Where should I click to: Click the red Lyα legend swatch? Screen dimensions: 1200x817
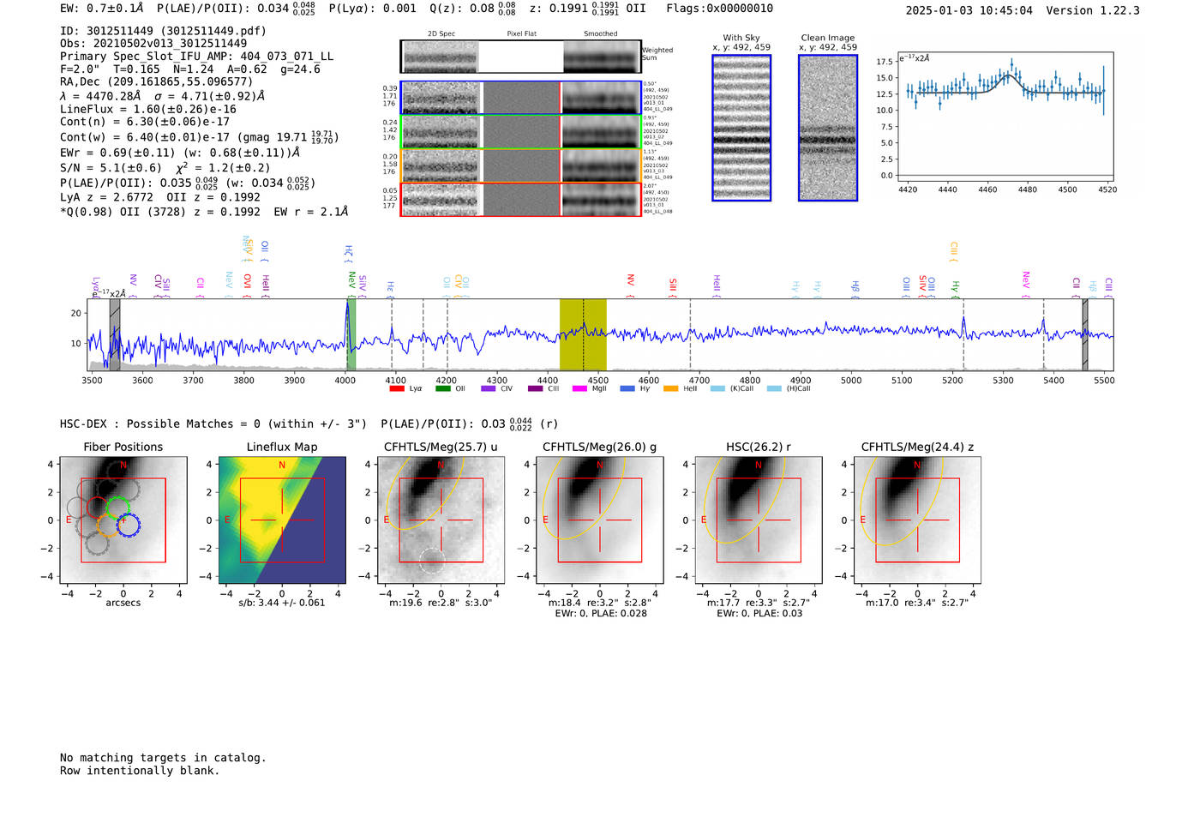396,388
